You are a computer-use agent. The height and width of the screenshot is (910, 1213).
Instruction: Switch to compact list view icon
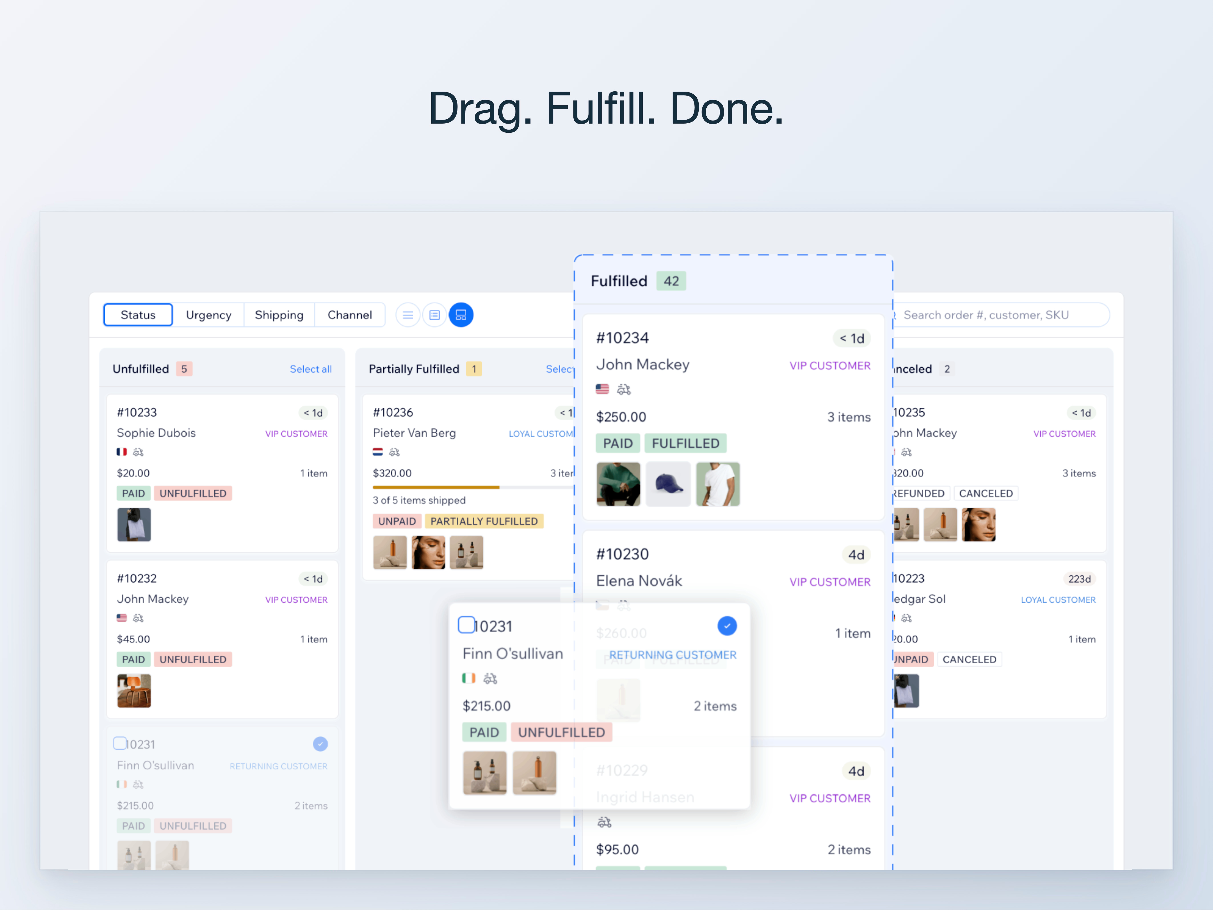408,315
